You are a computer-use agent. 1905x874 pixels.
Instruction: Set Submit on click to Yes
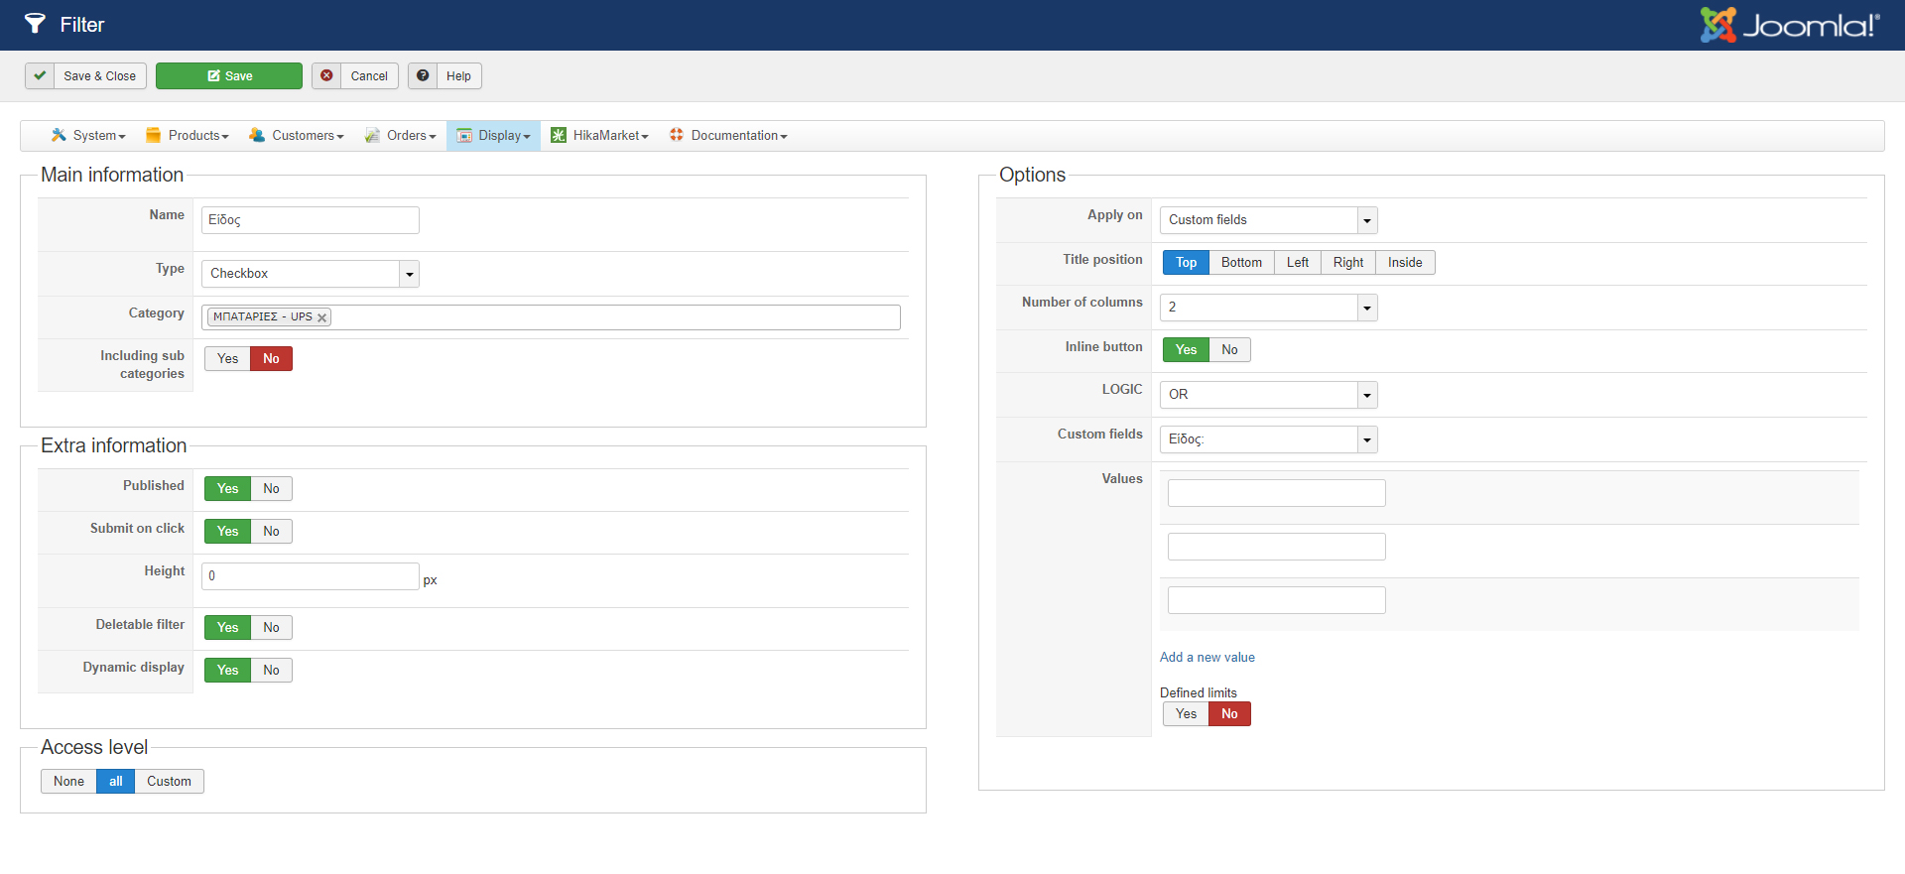[227, 531]
